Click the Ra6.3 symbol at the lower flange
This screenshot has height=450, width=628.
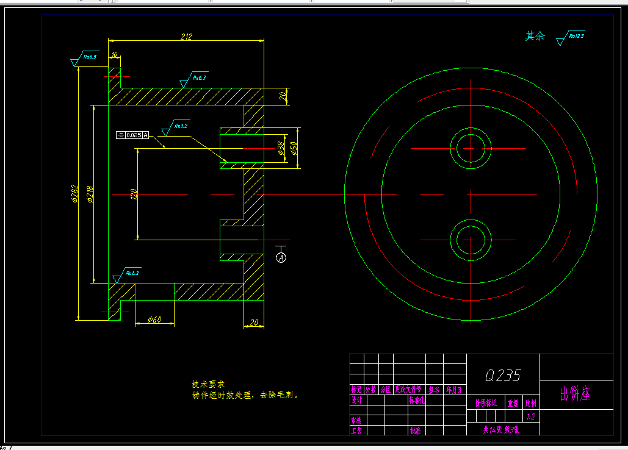coord(127,275)
